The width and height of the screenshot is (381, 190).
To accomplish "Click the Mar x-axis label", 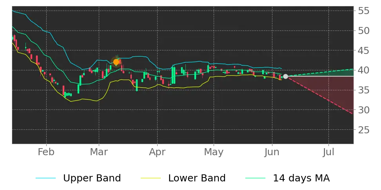I will 99,152.
